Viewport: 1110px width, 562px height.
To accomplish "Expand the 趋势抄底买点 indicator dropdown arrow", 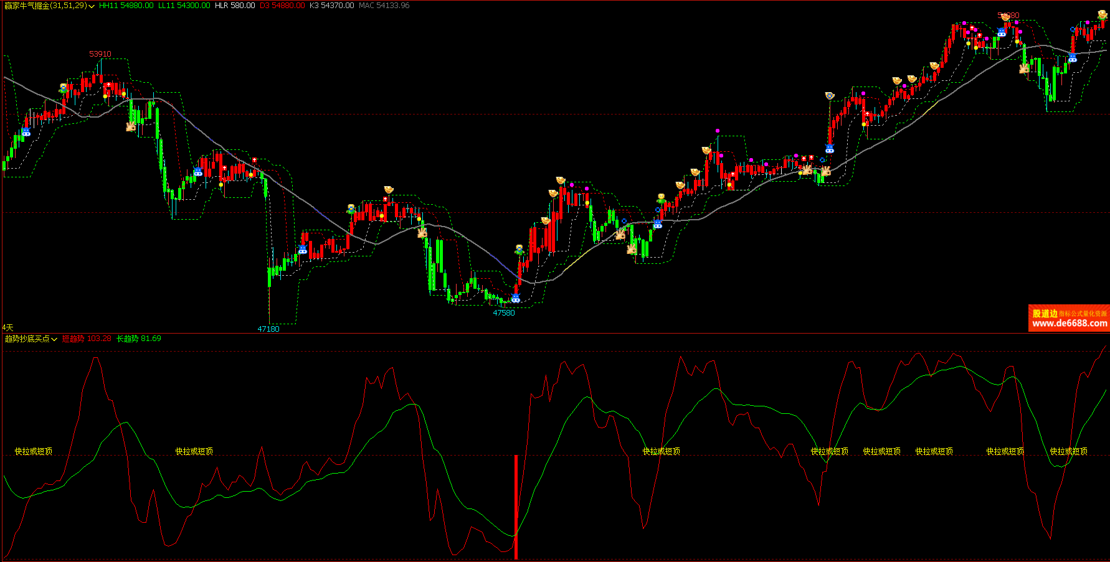I will click(x=55, y=339).
